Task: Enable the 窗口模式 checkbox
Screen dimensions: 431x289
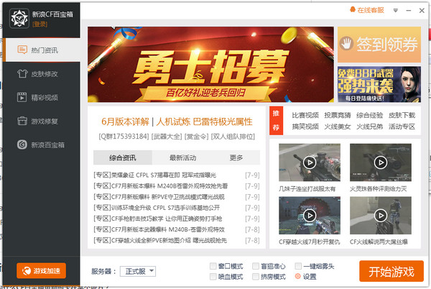Action: (213, 266)
